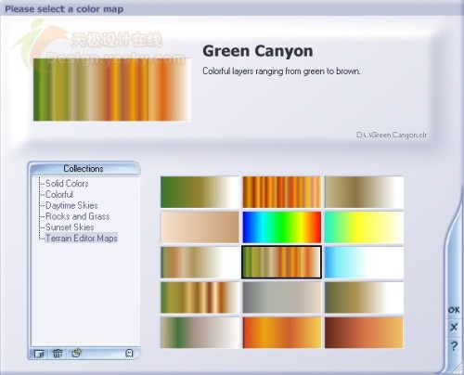
Task: Choose the rainbow blue-to-red color map
Action: [282, 227]
